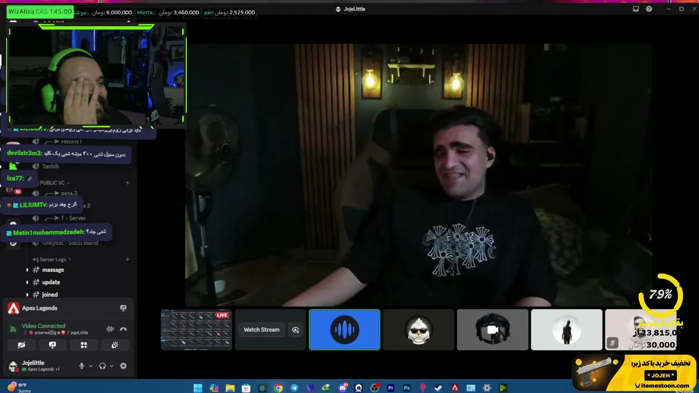Click the JOJEH discount code banner
699x393 pixels.
[x=635, y=373]
